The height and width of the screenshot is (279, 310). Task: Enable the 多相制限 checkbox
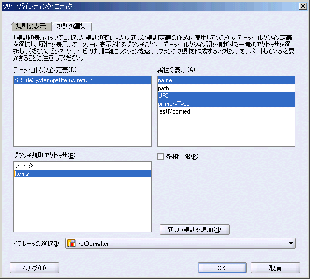[160, 157]
